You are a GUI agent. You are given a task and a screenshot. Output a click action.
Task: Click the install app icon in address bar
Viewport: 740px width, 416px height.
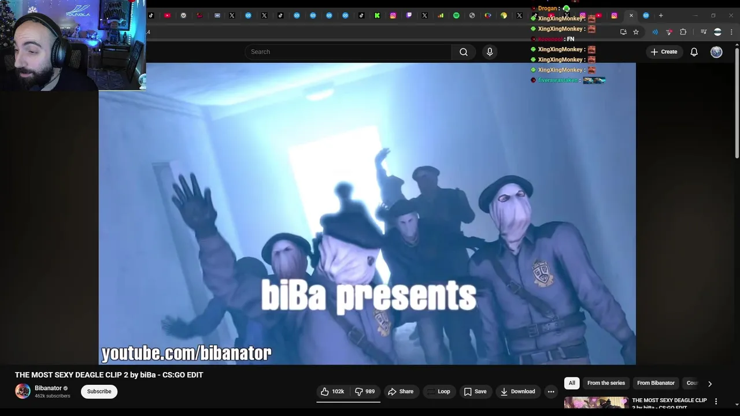623,32
